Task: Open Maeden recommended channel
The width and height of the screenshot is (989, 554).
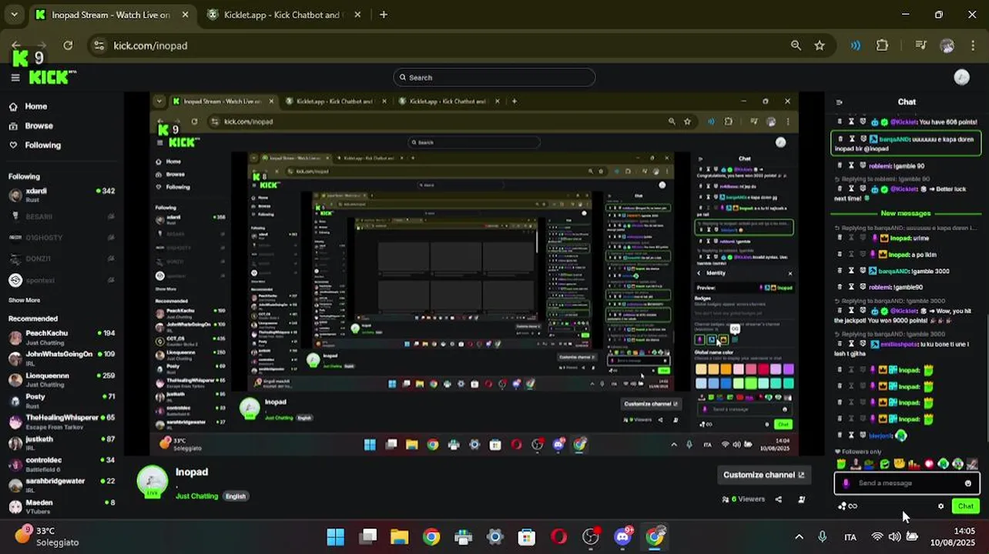Action: pyautogui.click(x=62, y=506)
